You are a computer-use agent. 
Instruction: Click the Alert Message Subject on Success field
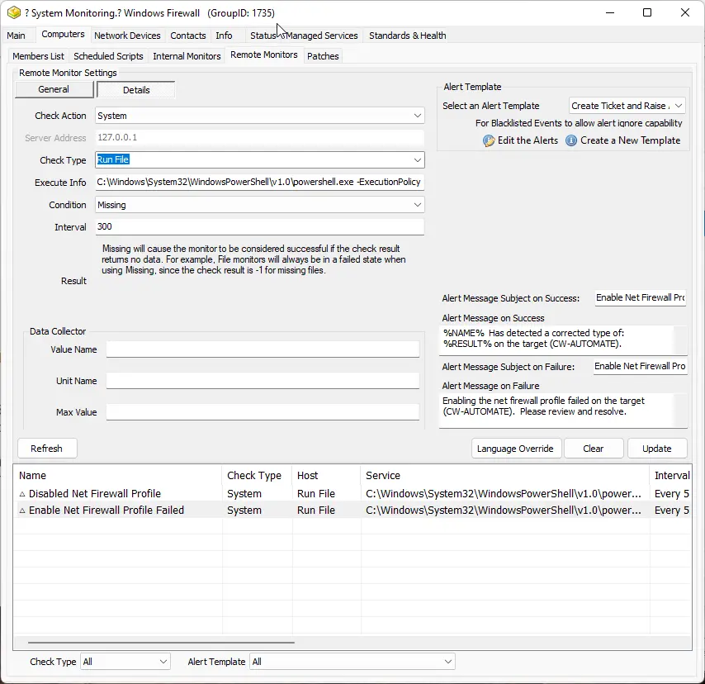pyautogui.click(x=641, y=298)
